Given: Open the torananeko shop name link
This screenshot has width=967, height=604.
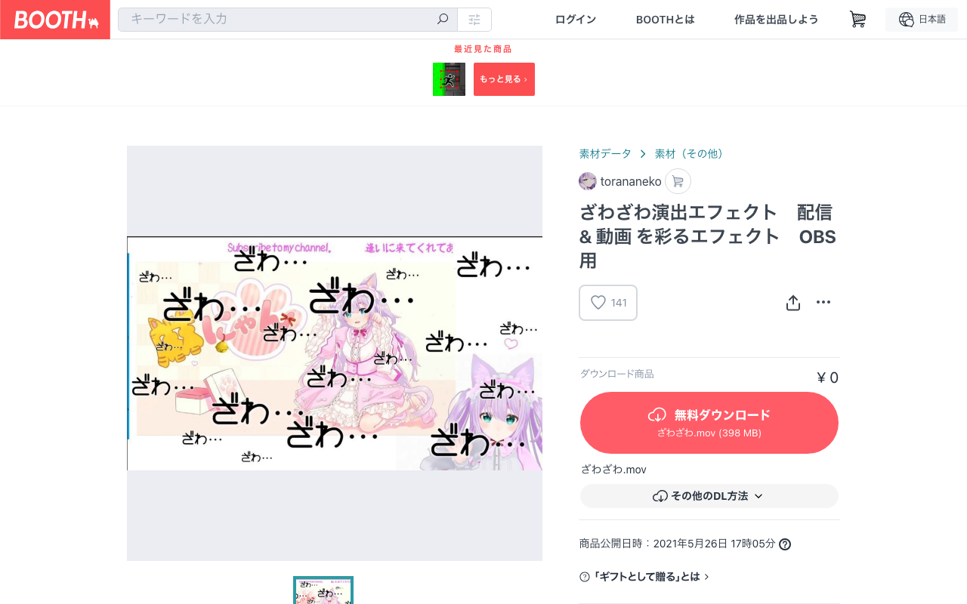Looking at the screenshot, I should tap(631, 181).
